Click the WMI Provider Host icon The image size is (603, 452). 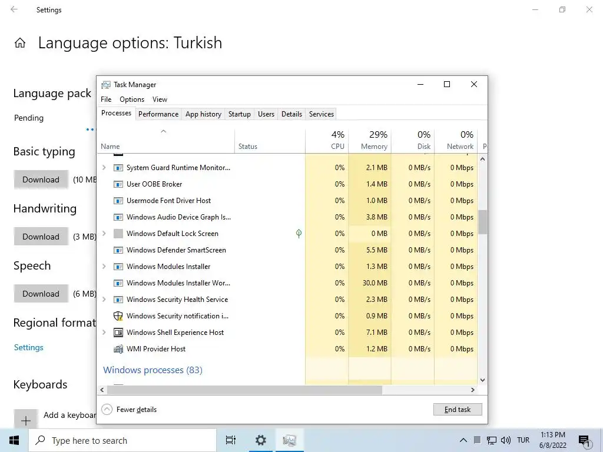pos(118,349)
